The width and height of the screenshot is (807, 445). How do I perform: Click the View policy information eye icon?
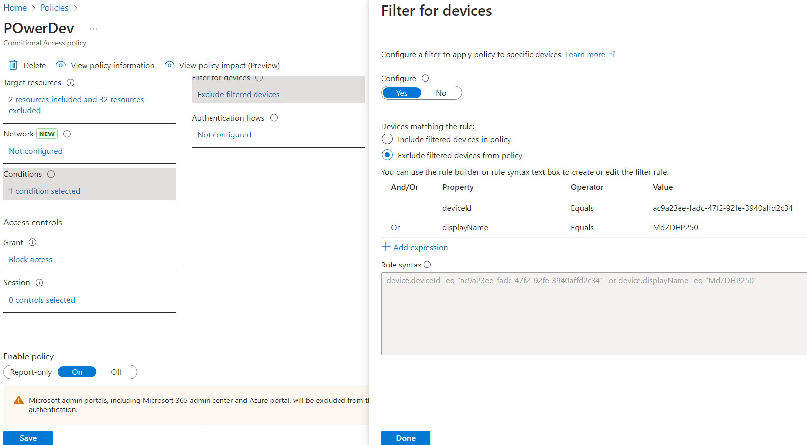[x=61, y=65]
